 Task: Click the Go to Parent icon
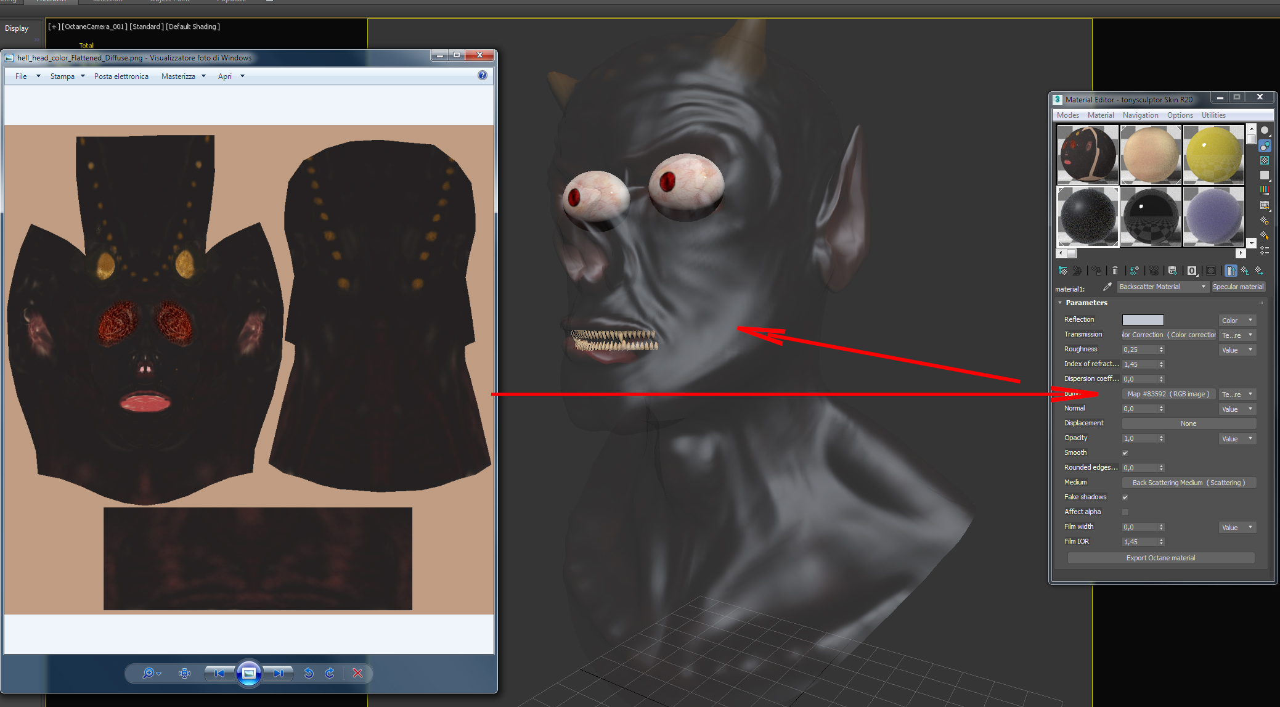[1244, 271]
